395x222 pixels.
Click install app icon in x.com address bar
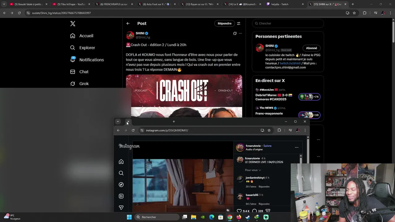point(347,13)
